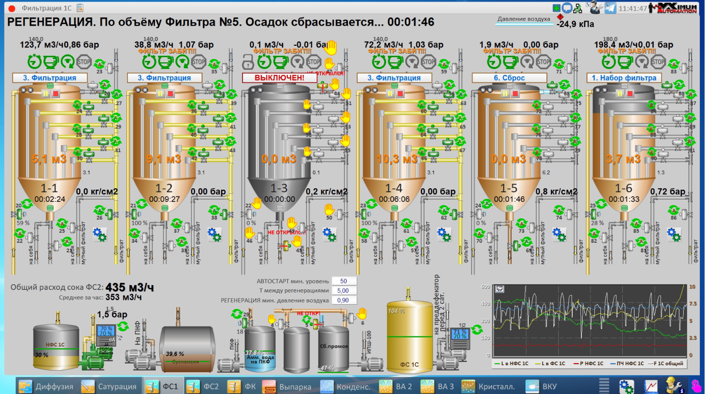Toggle auto mode for valve 26

[x=99, y=210]
